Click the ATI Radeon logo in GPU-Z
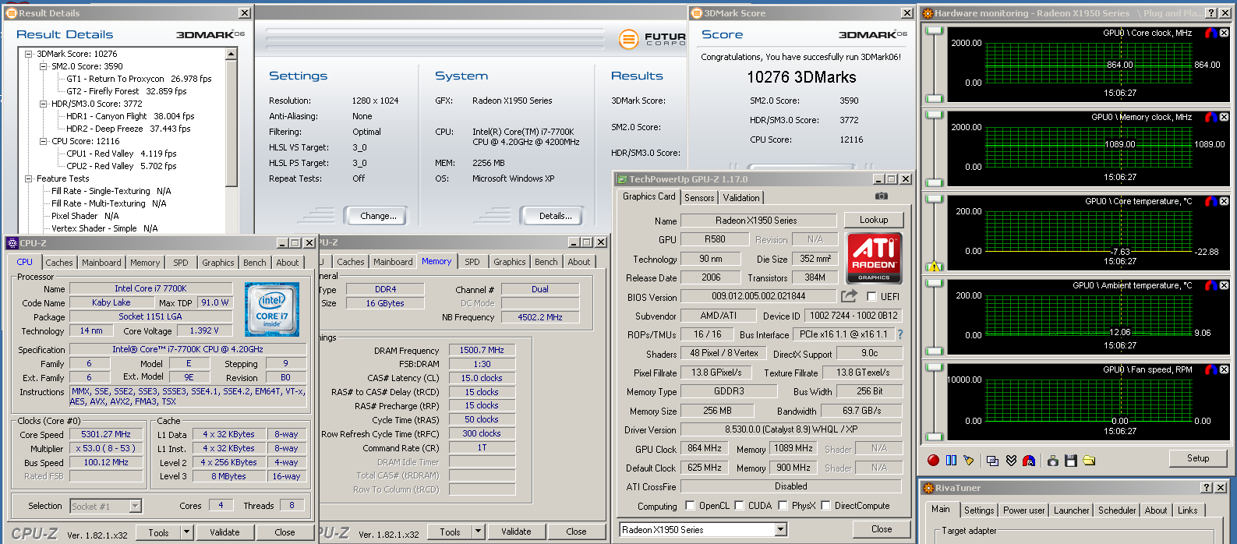1237x544 pixels. click(x=874, y=257)
